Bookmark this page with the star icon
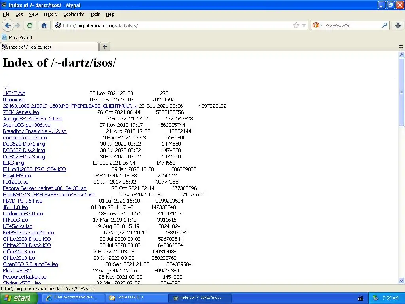The height and width of the screenshot is (304, 405). (x=296, y=25)
